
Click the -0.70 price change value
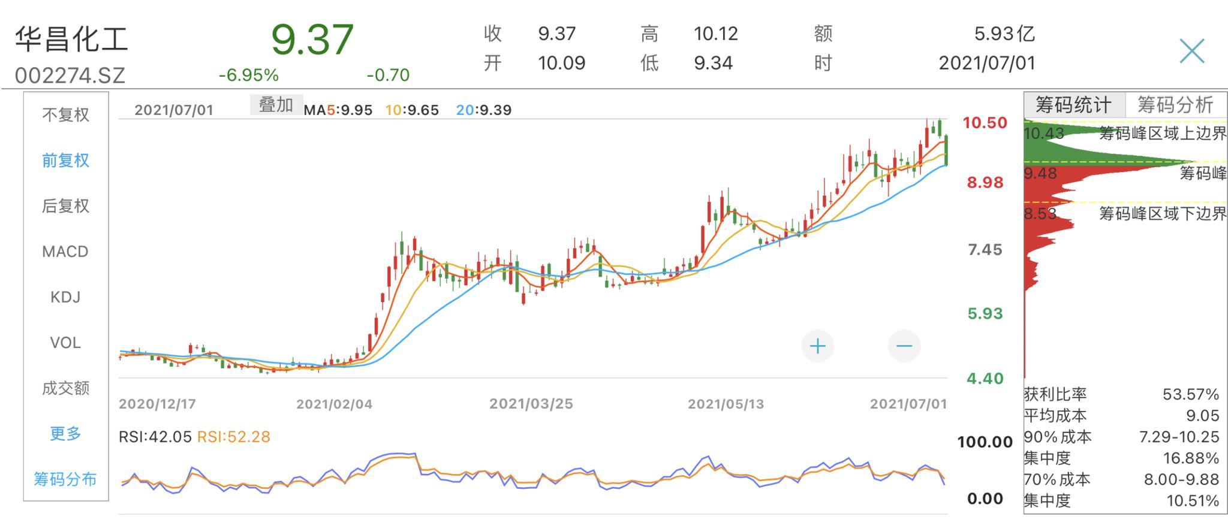tap(388, 75)
